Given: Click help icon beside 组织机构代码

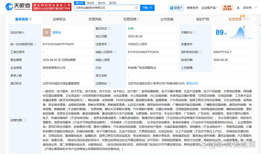Looking at the screenshot, I should [x=201, y=52].
